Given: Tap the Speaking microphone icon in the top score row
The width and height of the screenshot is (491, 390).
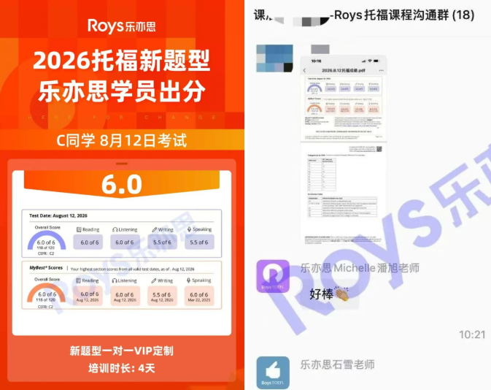Looking at the screenshot, I should point(189,229).
